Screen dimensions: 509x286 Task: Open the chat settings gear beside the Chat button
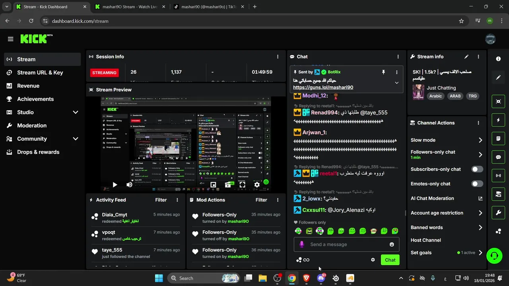click(x=373, y=260)
